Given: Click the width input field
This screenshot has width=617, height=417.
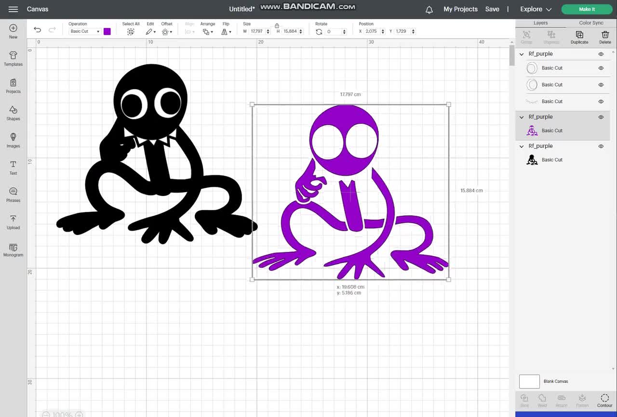Looking at the screenshot, I should (x=256, y=31).
